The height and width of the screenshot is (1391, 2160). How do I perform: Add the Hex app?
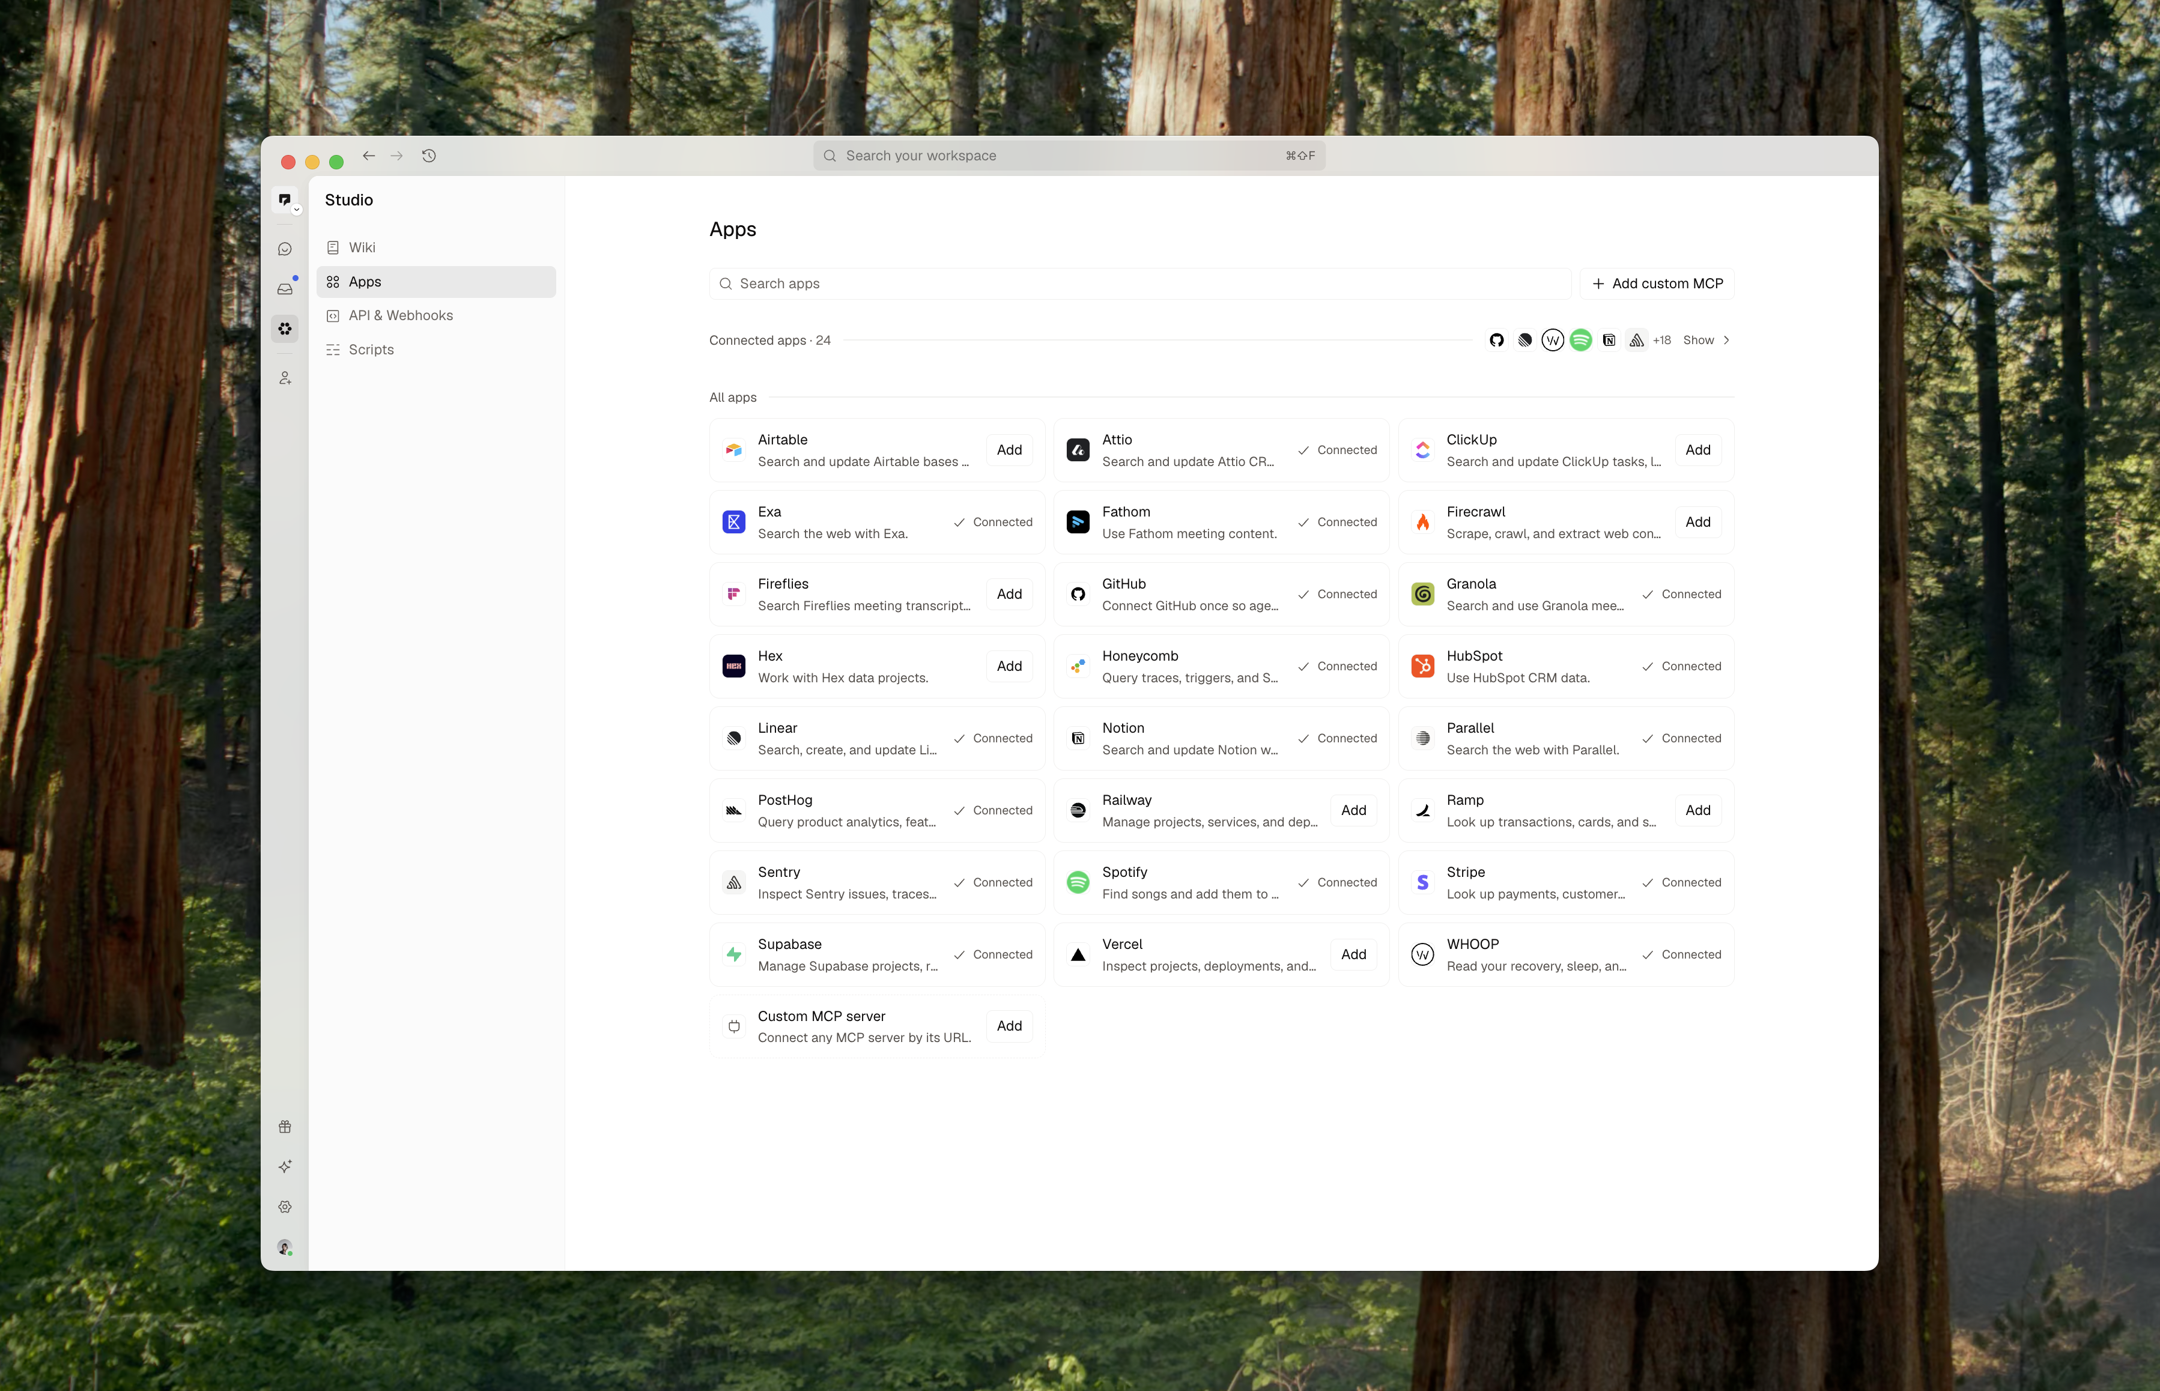click(x=1009, y=667)
